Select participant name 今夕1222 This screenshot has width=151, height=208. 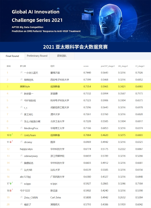[x=25, y=191]
